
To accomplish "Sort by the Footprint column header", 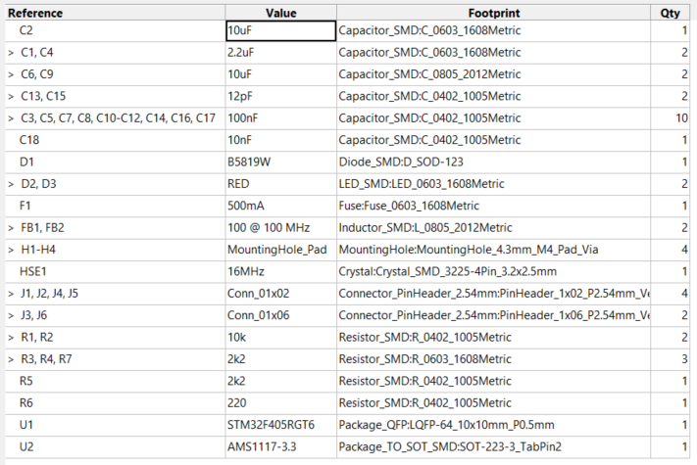I will tap(493, 13).
